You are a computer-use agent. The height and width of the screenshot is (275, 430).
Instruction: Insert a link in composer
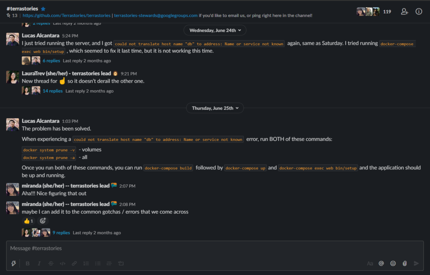click(x=74, y=264)
